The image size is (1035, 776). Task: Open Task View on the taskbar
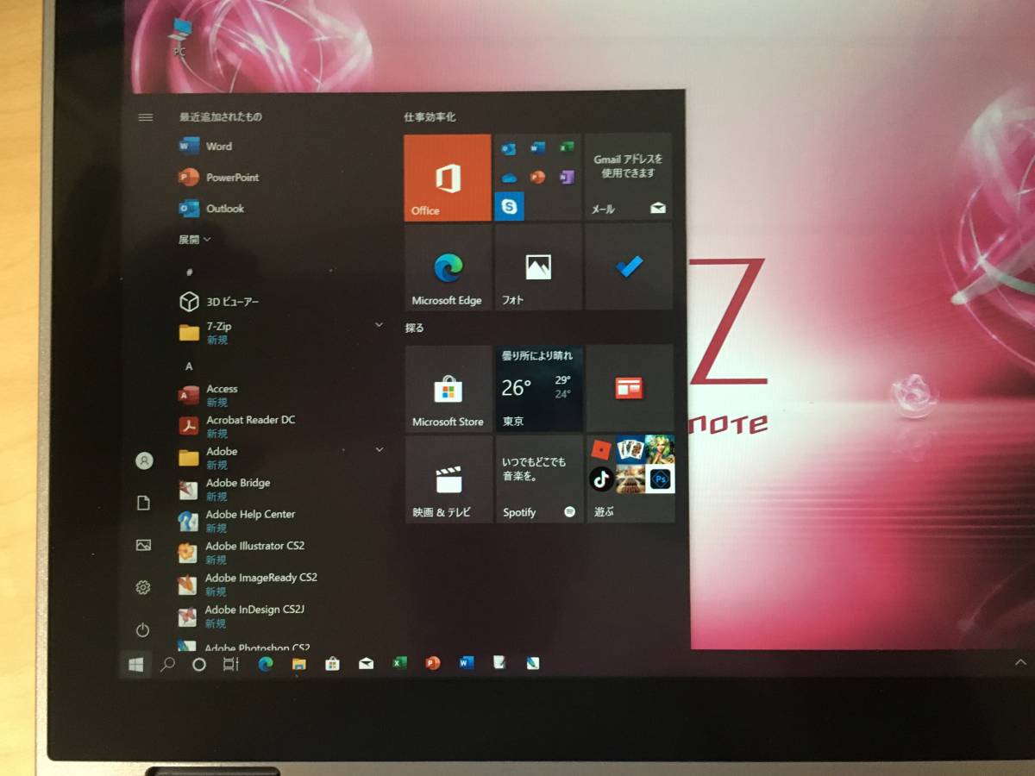click(x=230, y=664)
